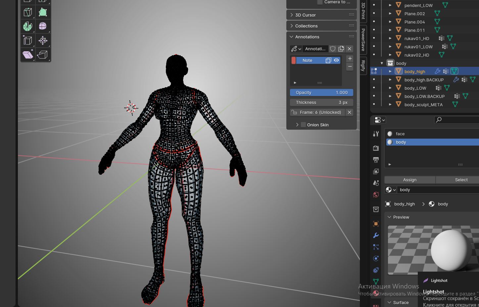The image size is (479, 307).
Task: Enable the Onion Skin checkbox
Action: click(x=303, y=125)
